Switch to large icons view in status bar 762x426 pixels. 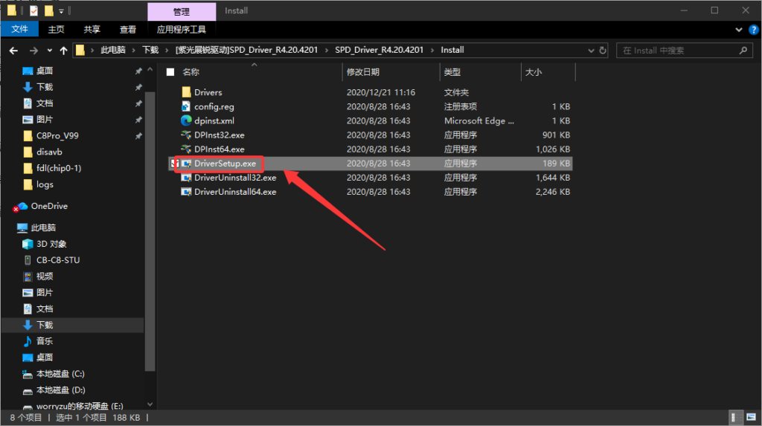pyautogui.click(x=752, y=417)
